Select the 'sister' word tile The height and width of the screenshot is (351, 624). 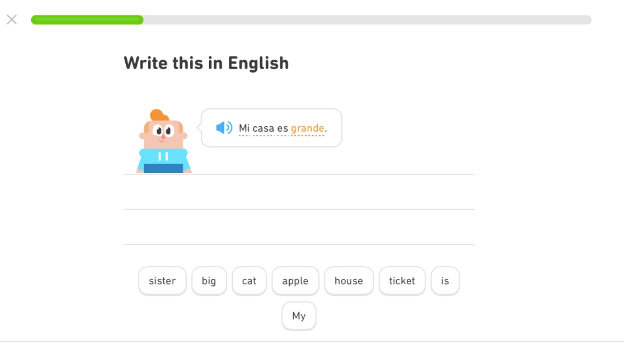162,281
